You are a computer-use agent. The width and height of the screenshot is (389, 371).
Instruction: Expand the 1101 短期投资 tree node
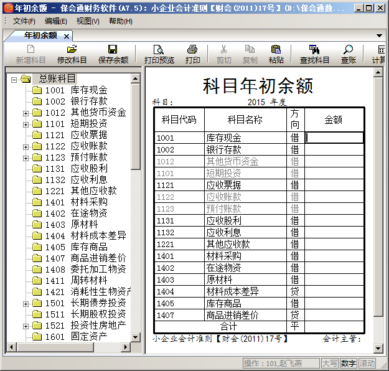pyautogui.click(x=26, y=124)
